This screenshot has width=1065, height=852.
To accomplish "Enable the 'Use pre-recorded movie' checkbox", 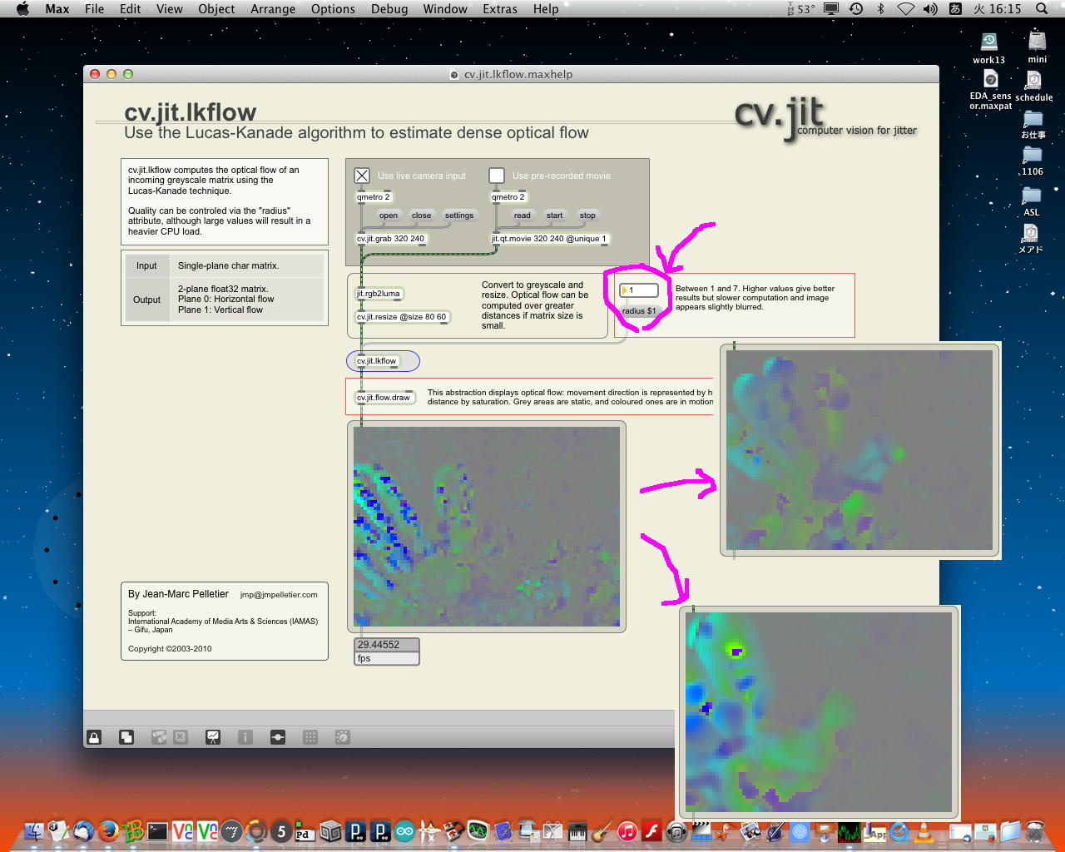I will (497, 176).
